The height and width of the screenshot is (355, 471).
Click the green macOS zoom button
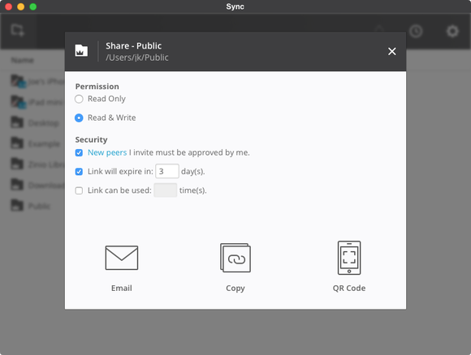click(x=33, y=6)
